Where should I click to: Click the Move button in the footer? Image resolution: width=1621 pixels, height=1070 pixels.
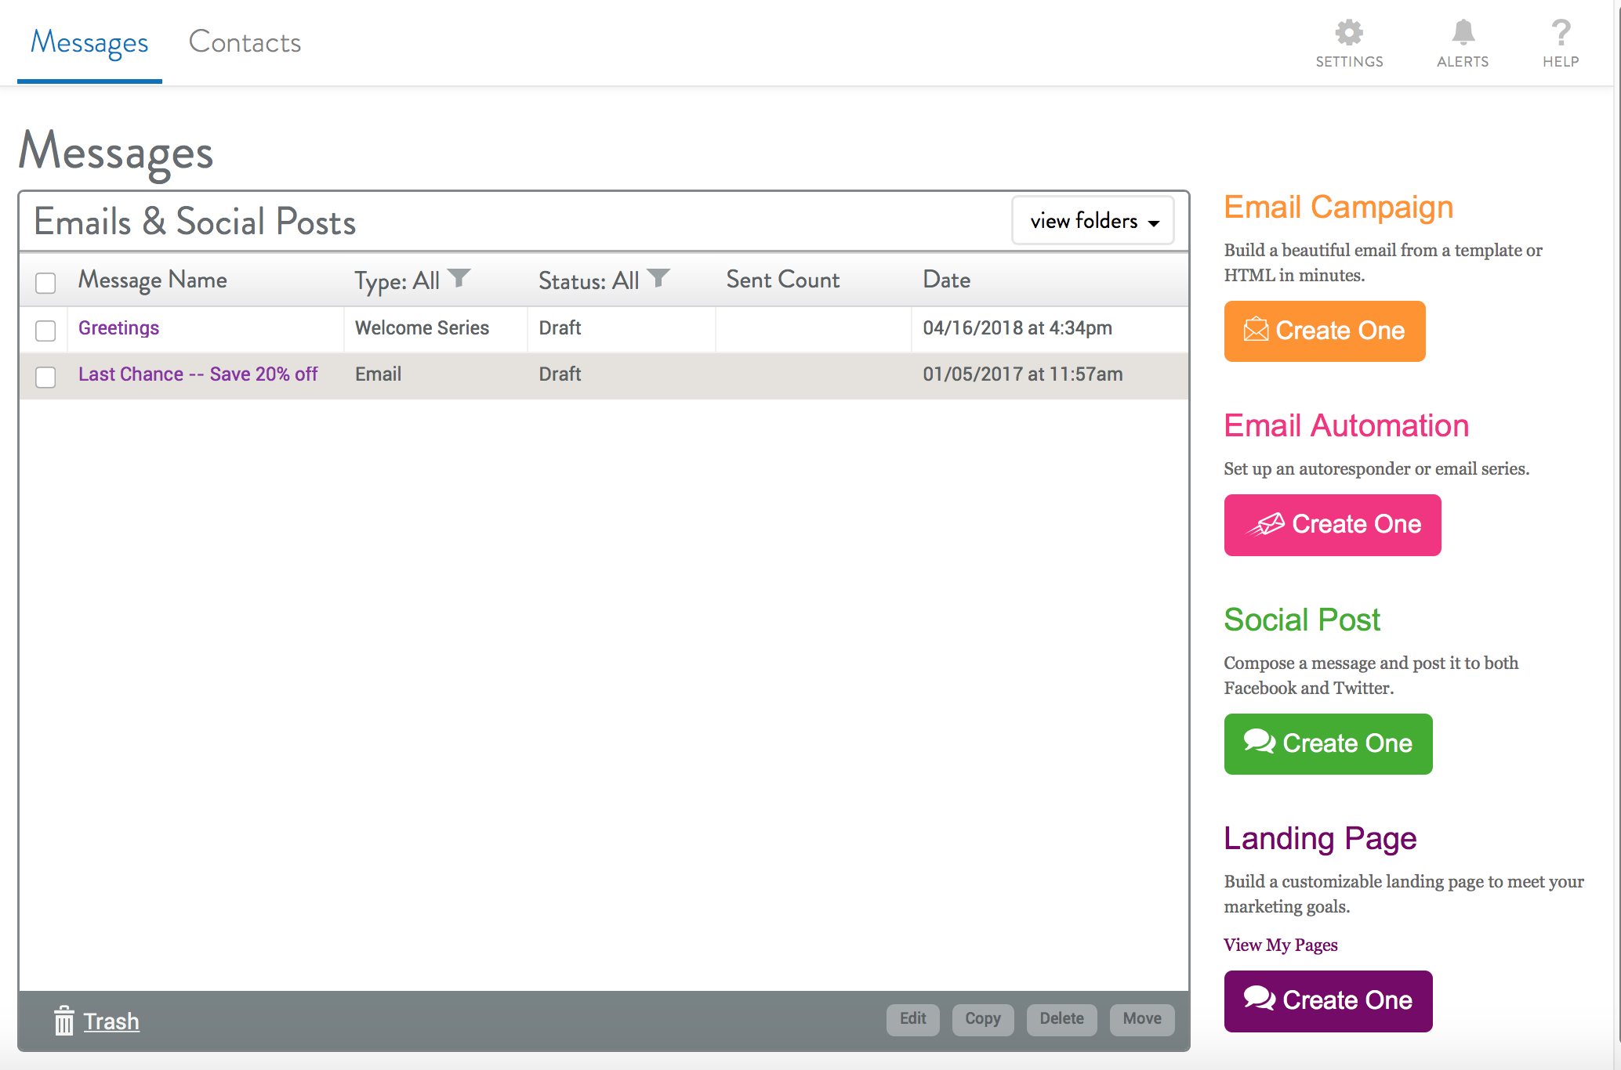[x=1141, y=1019]
